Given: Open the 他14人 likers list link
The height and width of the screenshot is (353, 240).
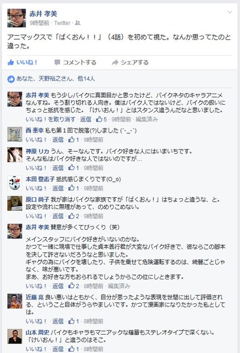Looking at the screenshot, I should click(86, 79).
